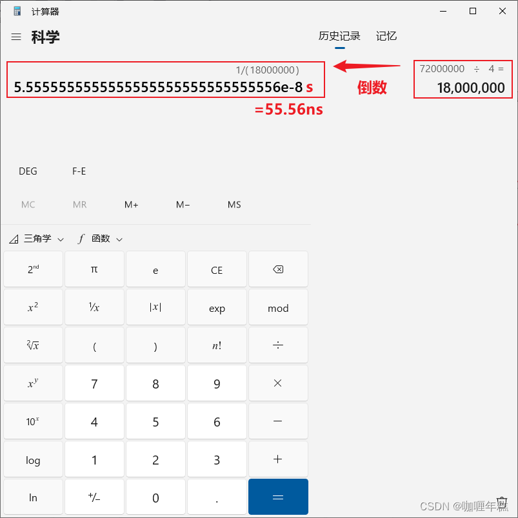Toggle F-E scientific notation
Screen dimensions: 518x518
[79, 171]
